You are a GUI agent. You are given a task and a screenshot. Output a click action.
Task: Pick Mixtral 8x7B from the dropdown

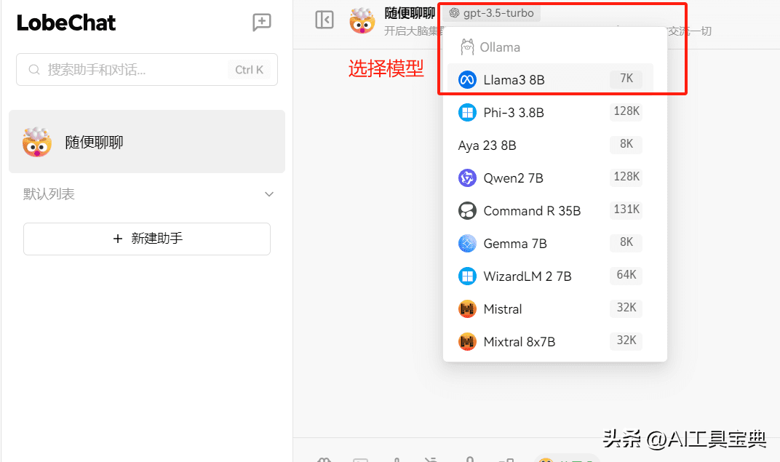pos(519,342)
